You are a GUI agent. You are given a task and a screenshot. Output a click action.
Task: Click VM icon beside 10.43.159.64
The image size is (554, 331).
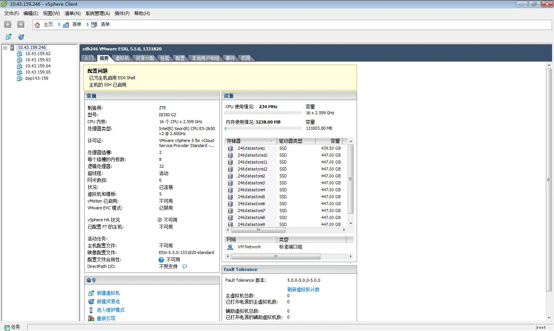20,66
